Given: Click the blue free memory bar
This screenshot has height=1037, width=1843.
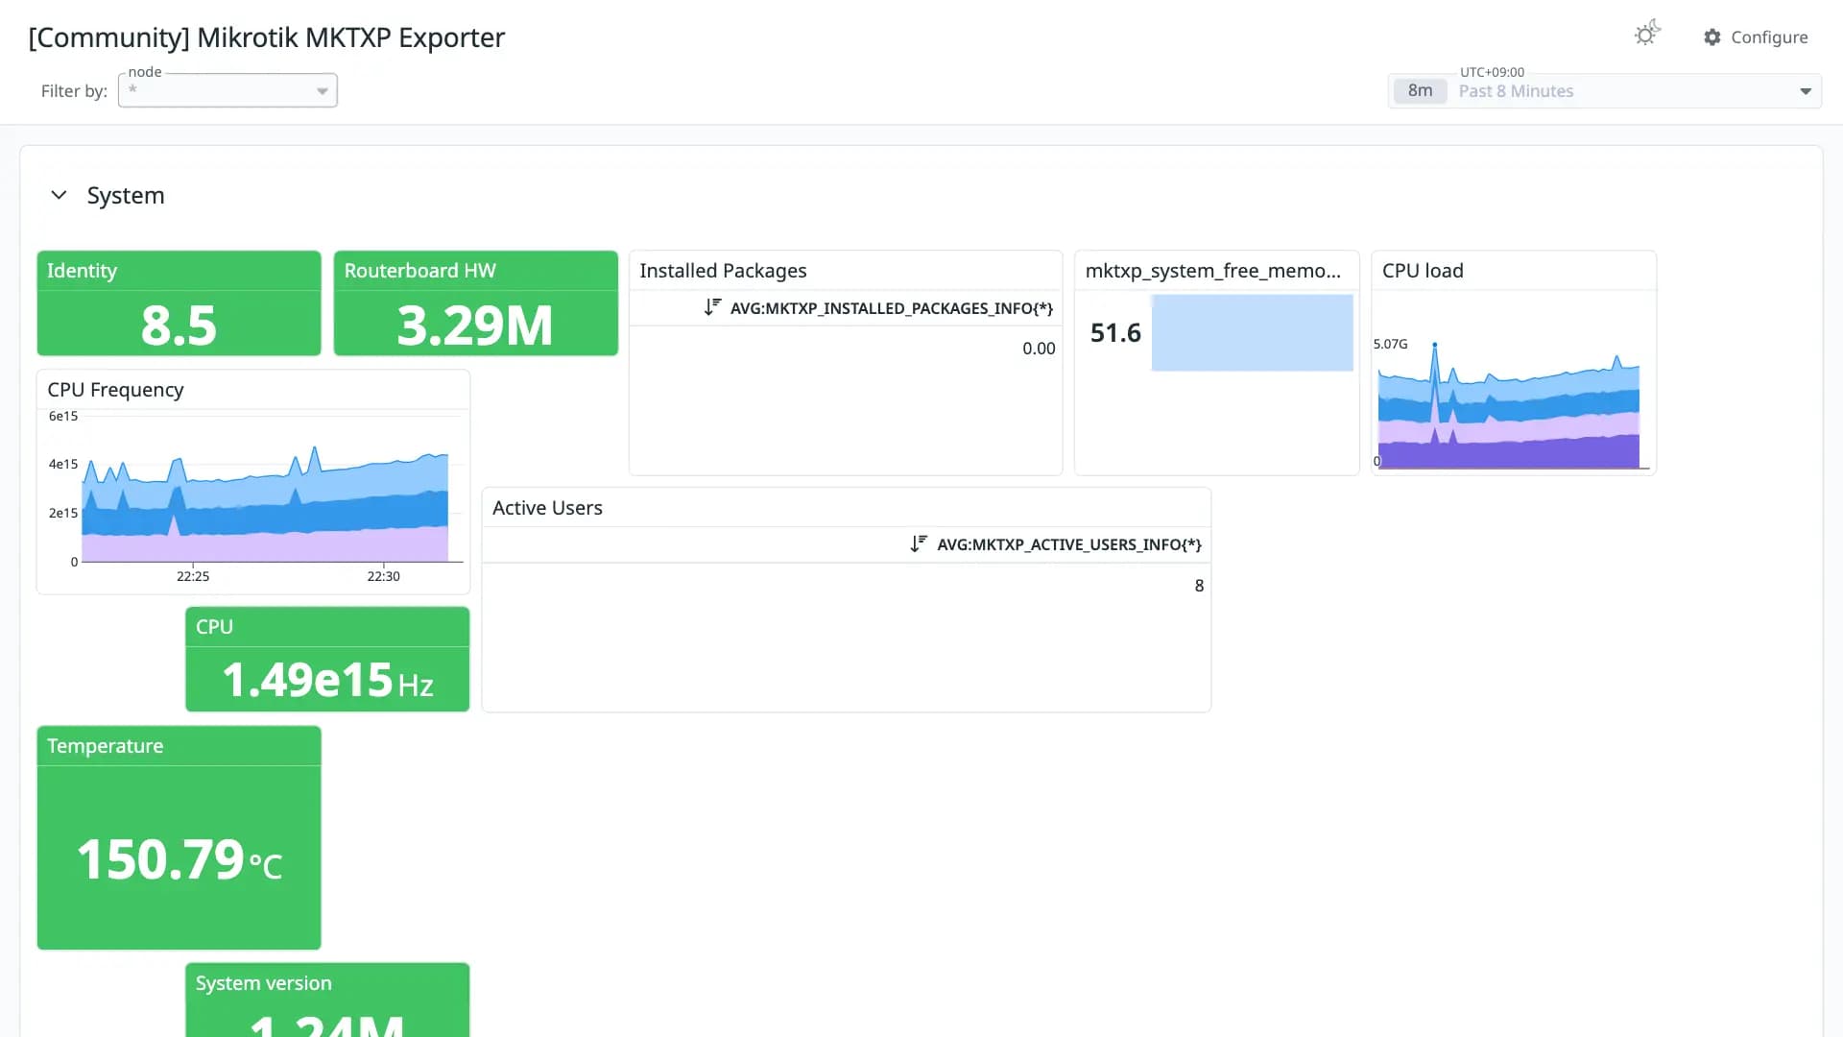Looking at the screenshot, I should point(1252,332).
